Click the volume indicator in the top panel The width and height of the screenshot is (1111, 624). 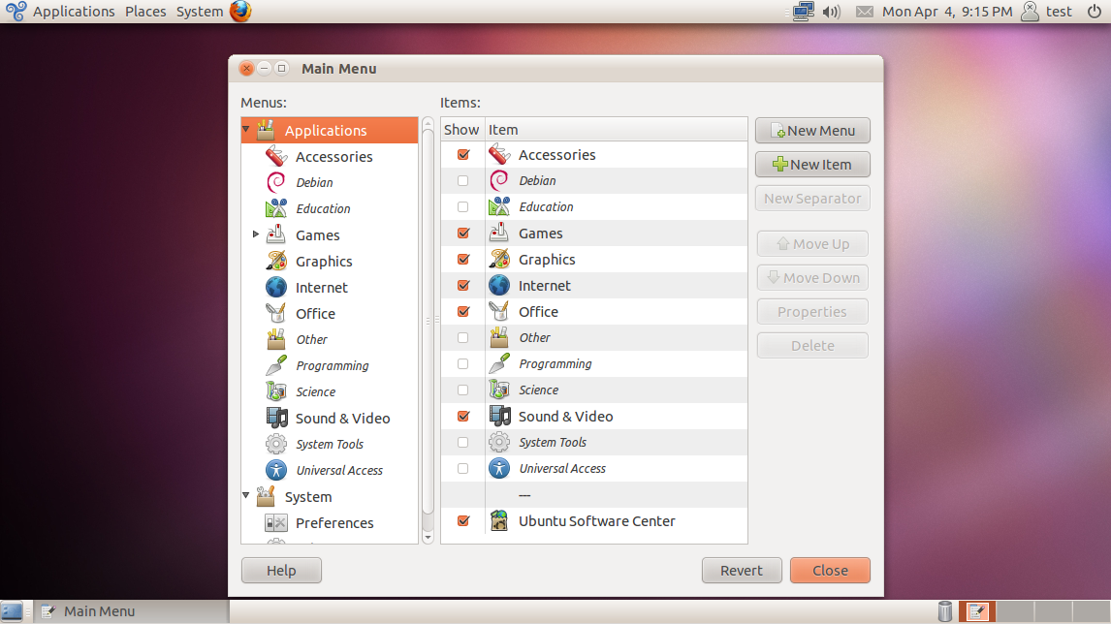pos(833,11)
